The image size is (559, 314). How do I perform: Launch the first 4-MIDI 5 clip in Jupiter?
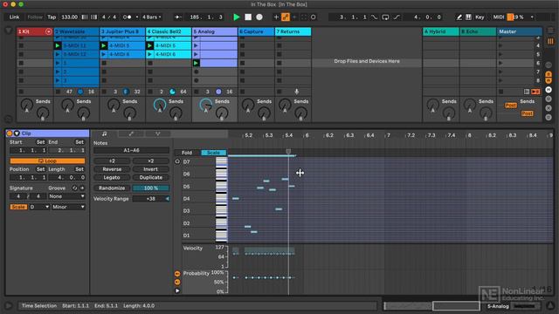tap(104, 45)
